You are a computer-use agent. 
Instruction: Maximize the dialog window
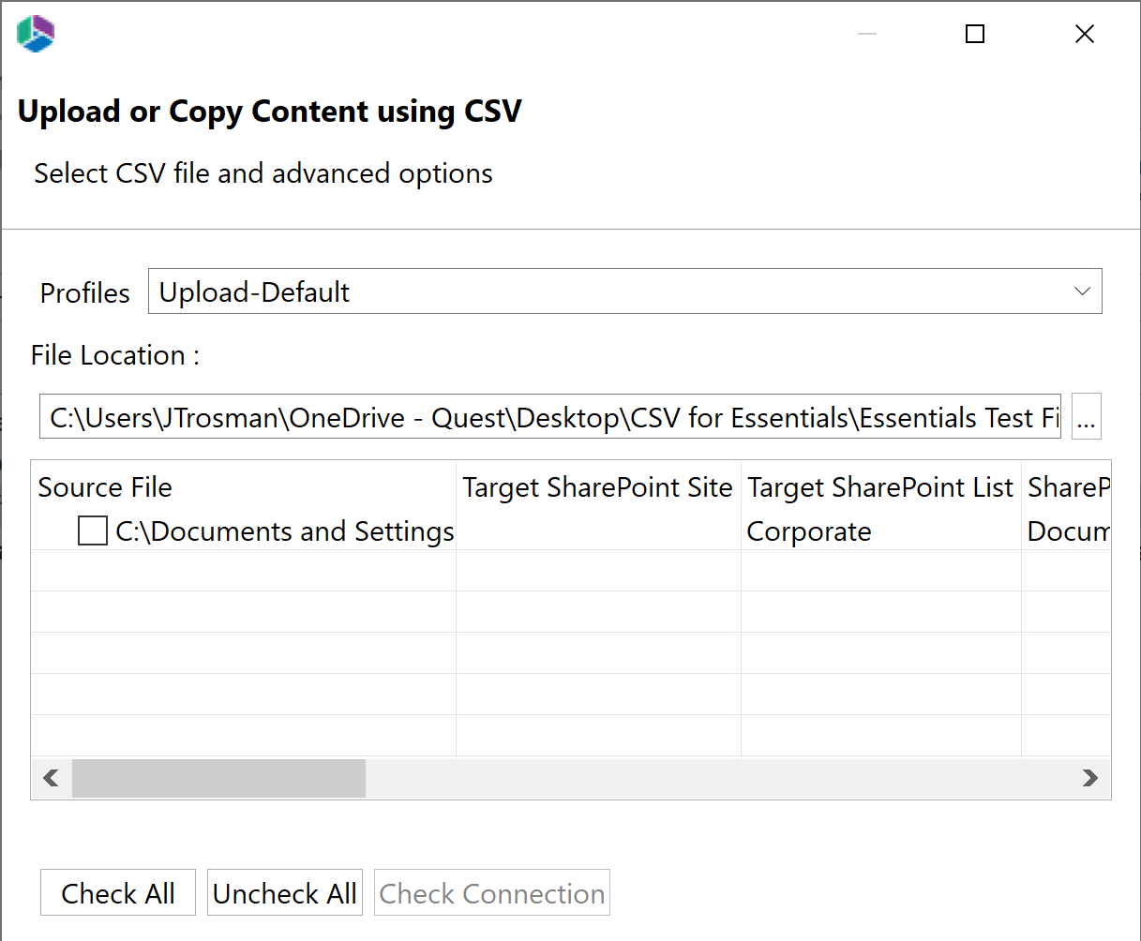point(975,35)
